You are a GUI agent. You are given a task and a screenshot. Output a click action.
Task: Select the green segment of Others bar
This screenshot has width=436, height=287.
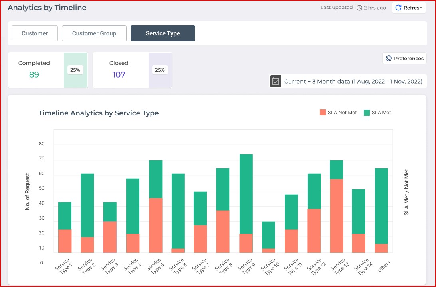[x=381, y=206]
